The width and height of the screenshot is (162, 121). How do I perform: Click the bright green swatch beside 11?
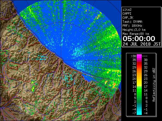[139, 90]
